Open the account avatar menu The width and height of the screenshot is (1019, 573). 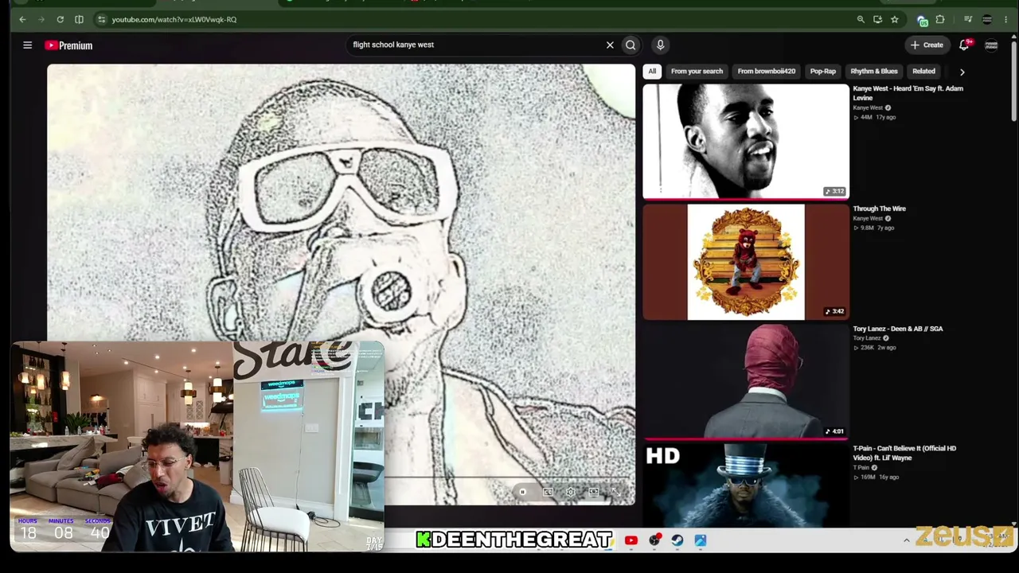click(x=991, y=45)
